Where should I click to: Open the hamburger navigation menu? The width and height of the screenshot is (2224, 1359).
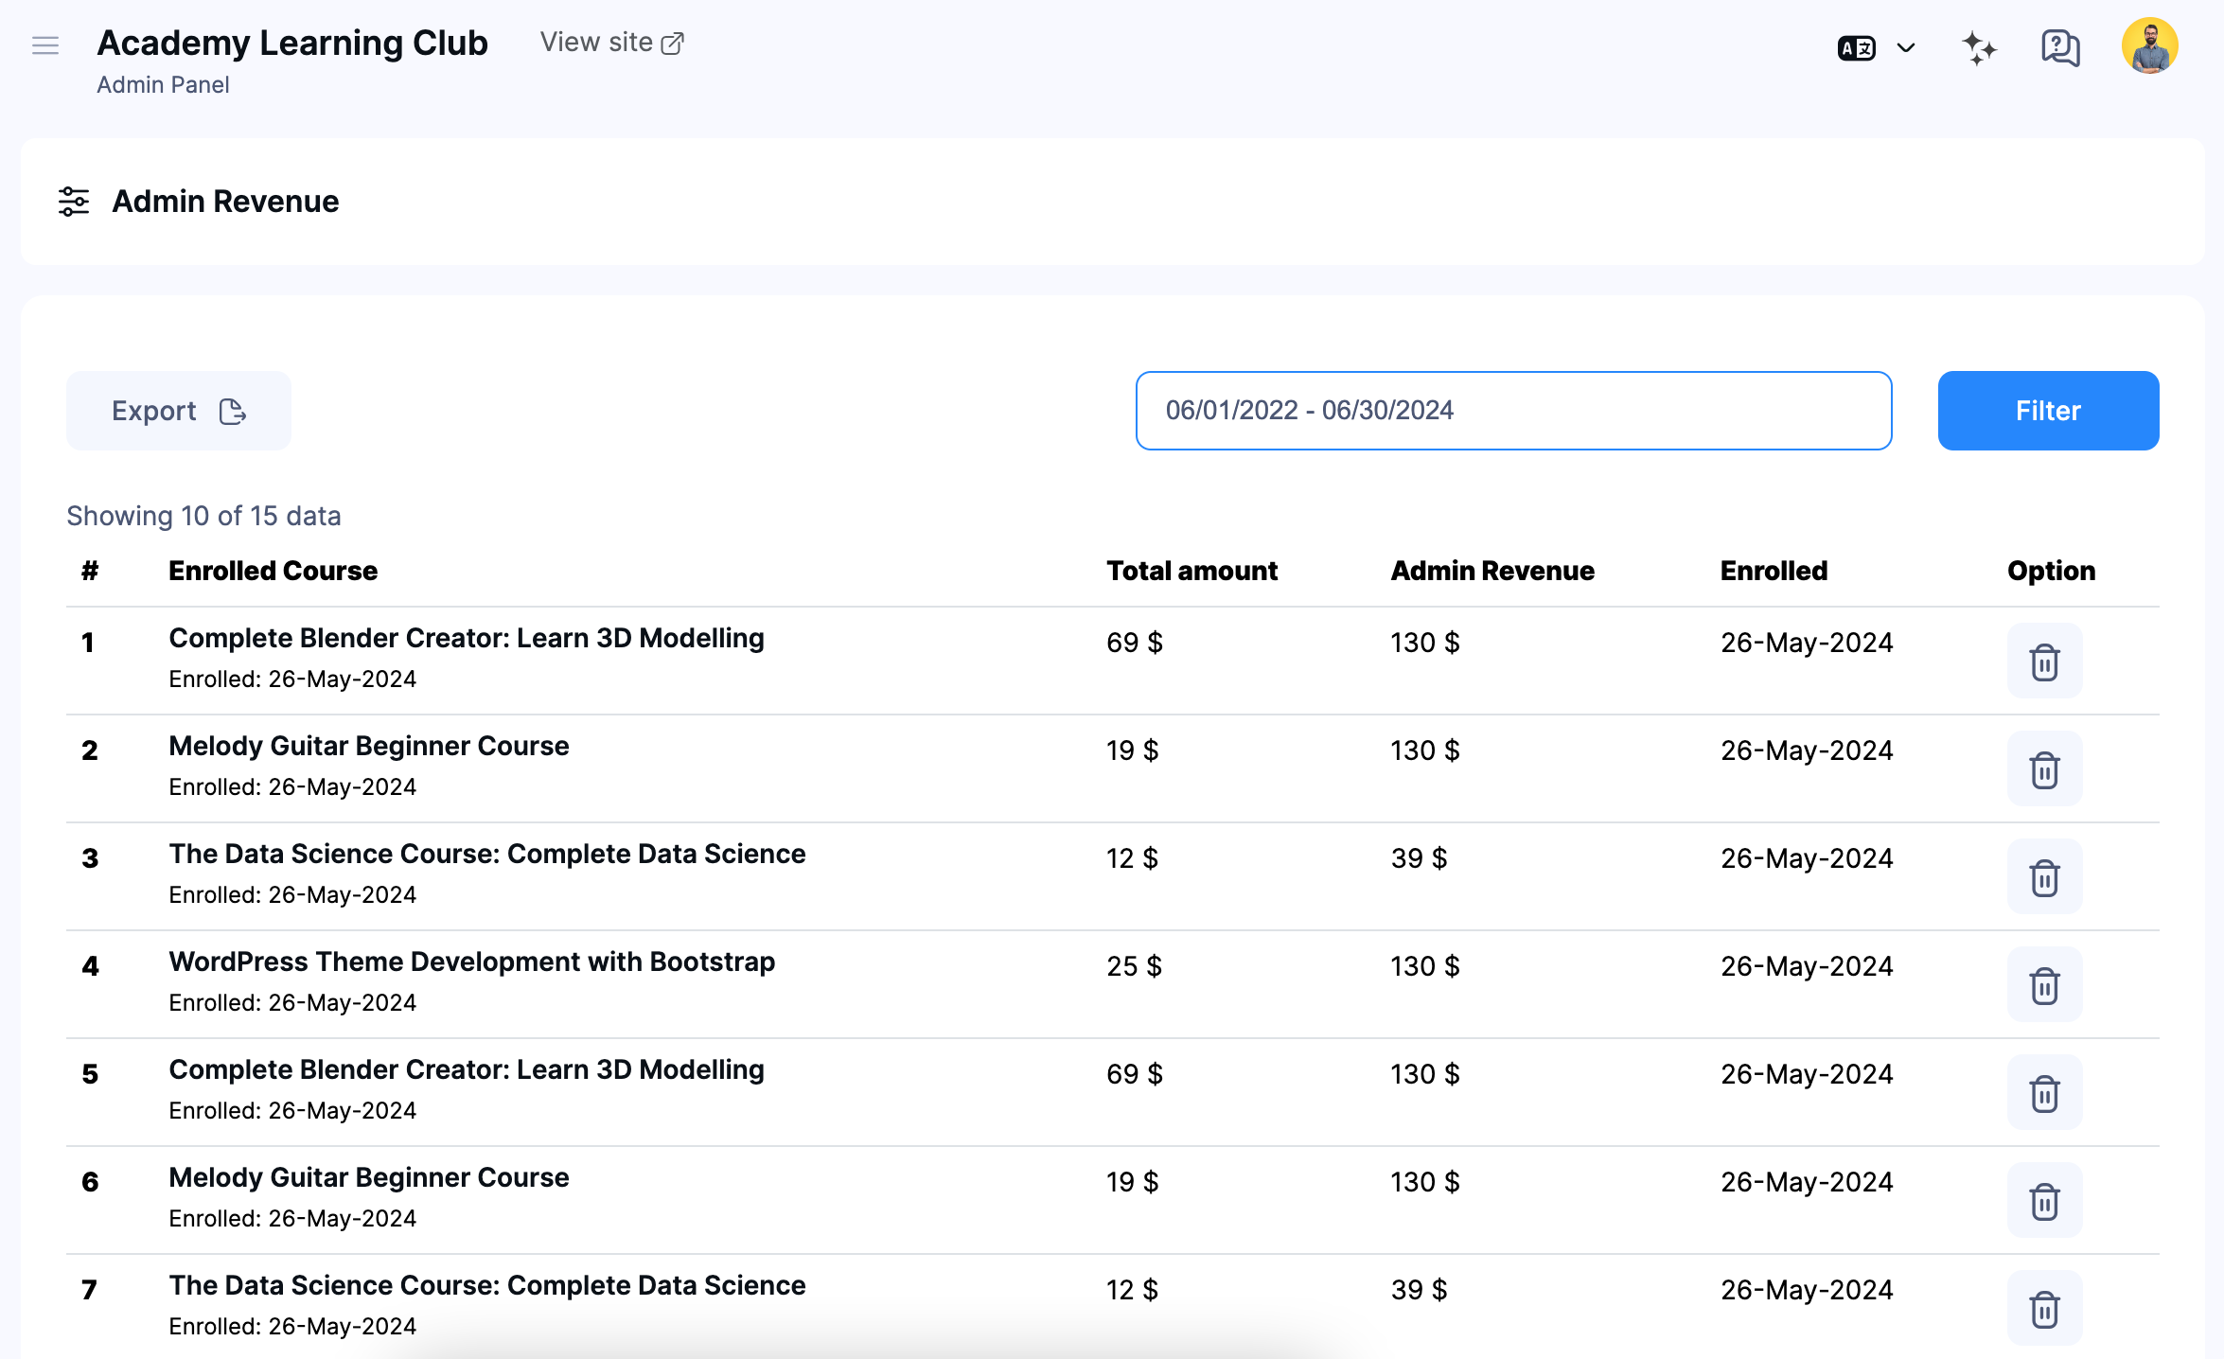click(44, 45)
